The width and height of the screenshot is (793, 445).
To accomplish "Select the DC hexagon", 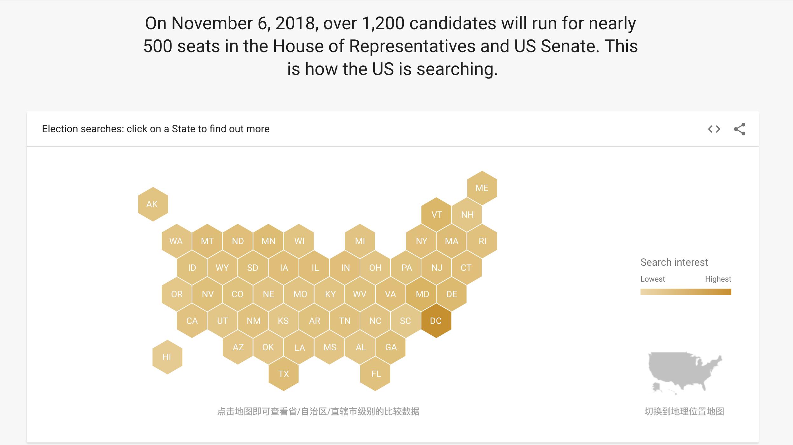I will [436, 321].
